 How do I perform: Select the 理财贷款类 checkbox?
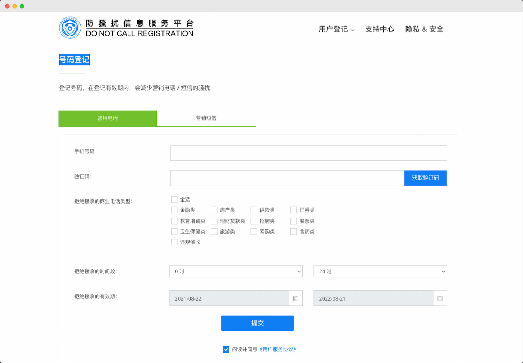214,221
